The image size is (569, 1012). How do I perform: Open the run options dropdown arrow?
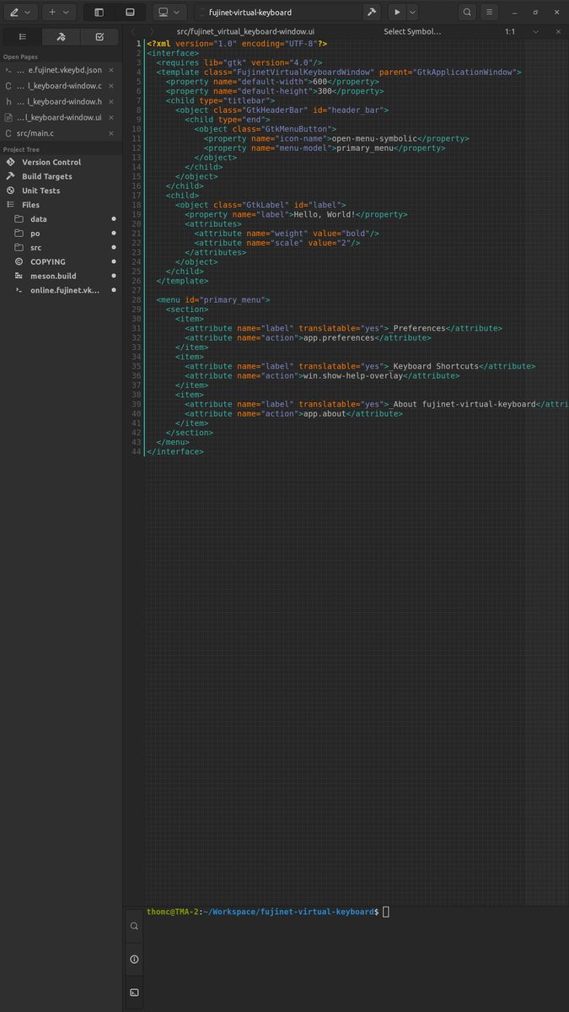[412, 13]
